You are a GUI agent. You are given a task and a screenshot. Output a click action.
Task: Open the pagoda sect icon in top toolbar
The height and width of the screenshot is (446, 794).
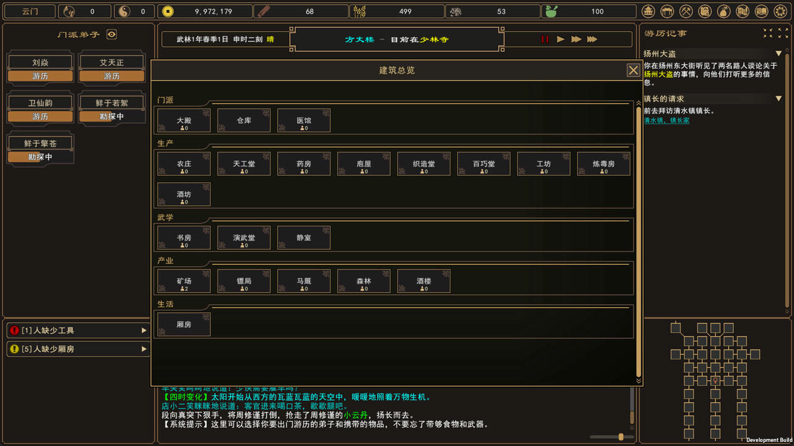pyautogui.click(x=648, y=11)
